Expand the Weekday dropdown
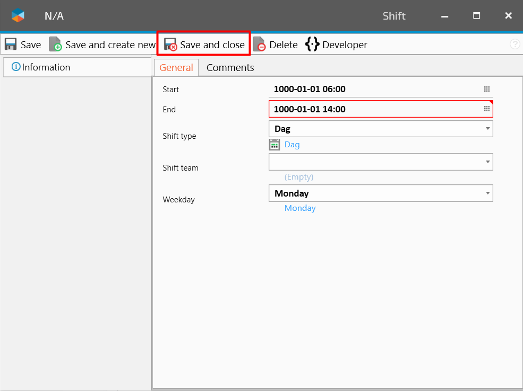 tap(487, 193)
